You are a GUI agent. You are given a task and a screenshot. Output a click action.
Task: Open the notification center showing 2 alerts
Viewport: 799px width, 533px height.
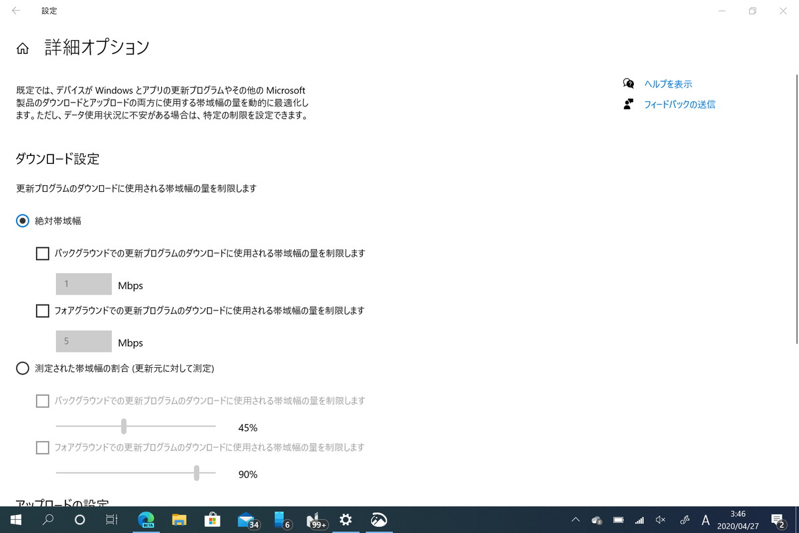point(778,520)
